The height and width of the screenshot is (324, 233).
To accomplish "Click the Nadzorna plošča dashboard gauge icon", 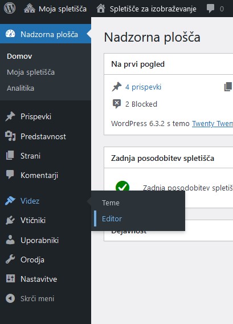I will tap(10, 34).
